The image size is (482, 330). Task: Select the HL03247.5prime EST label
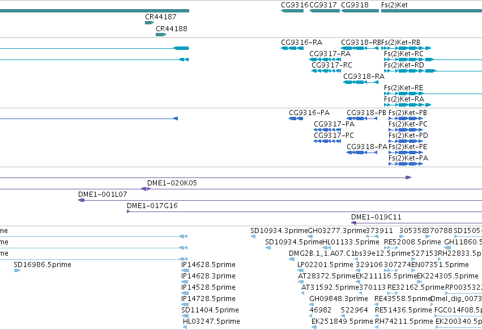tap(211, 321)
